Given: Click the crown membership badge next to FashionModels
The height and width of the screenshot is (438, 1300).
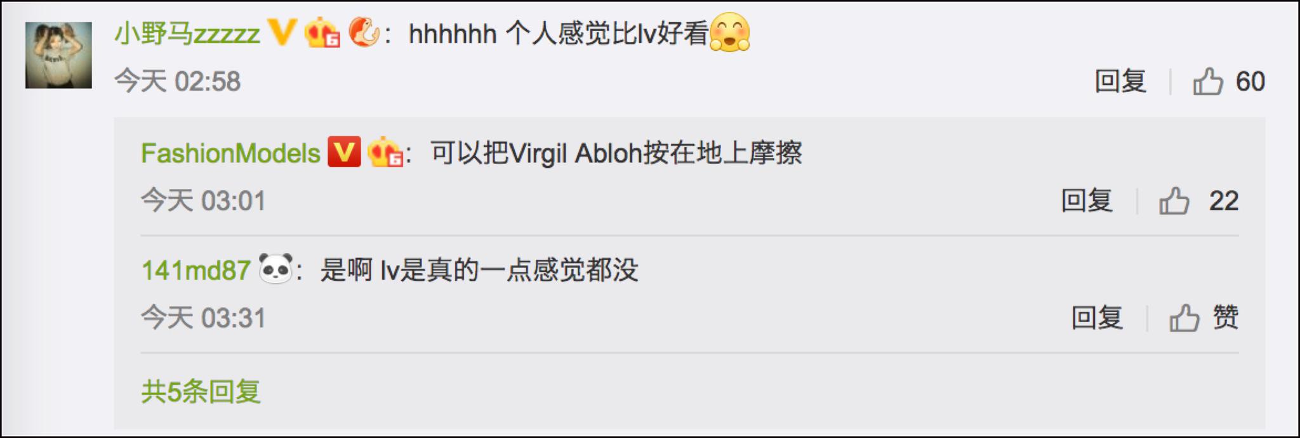Looking at the screenshot, I should tap(385, 152).
